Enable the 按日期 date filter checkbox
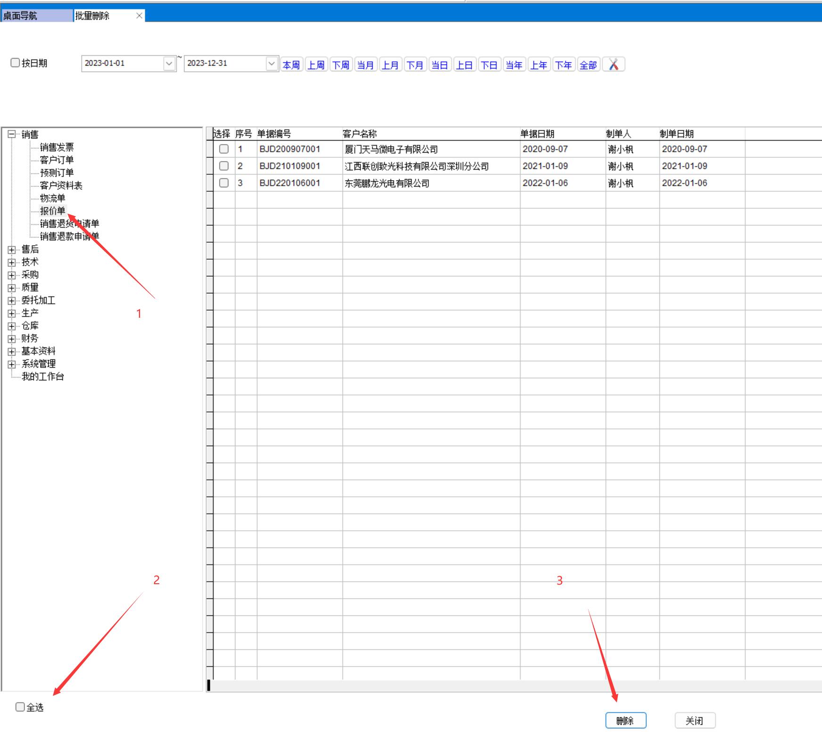 pos(15,63)
